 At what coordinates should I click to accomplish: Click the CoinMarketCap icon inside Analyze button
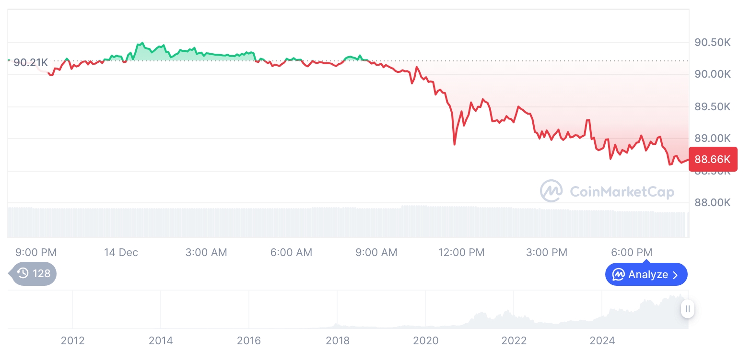pos(618,275)
